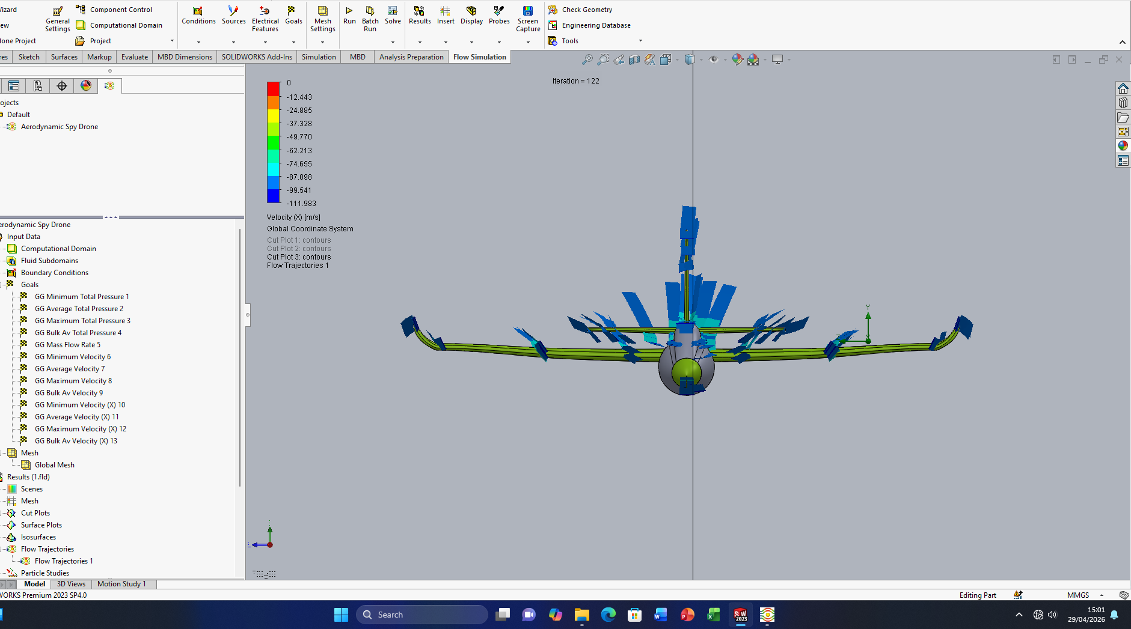
Task: Click the Previous View icon
Action: (x=619, y=59)
